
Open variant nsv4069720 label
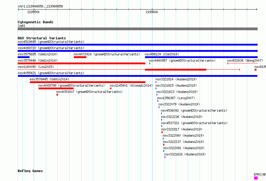pyautogui.click(x=51, y=48)
